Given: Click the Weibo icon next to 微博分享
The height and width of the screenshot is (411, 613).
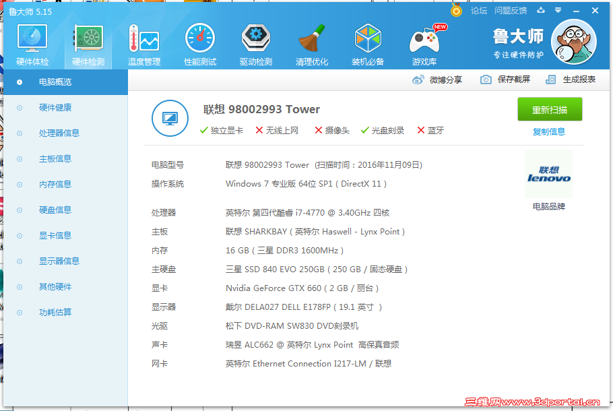Looking at the screenshot, I should pyautogui.click(x=418, y=80).
